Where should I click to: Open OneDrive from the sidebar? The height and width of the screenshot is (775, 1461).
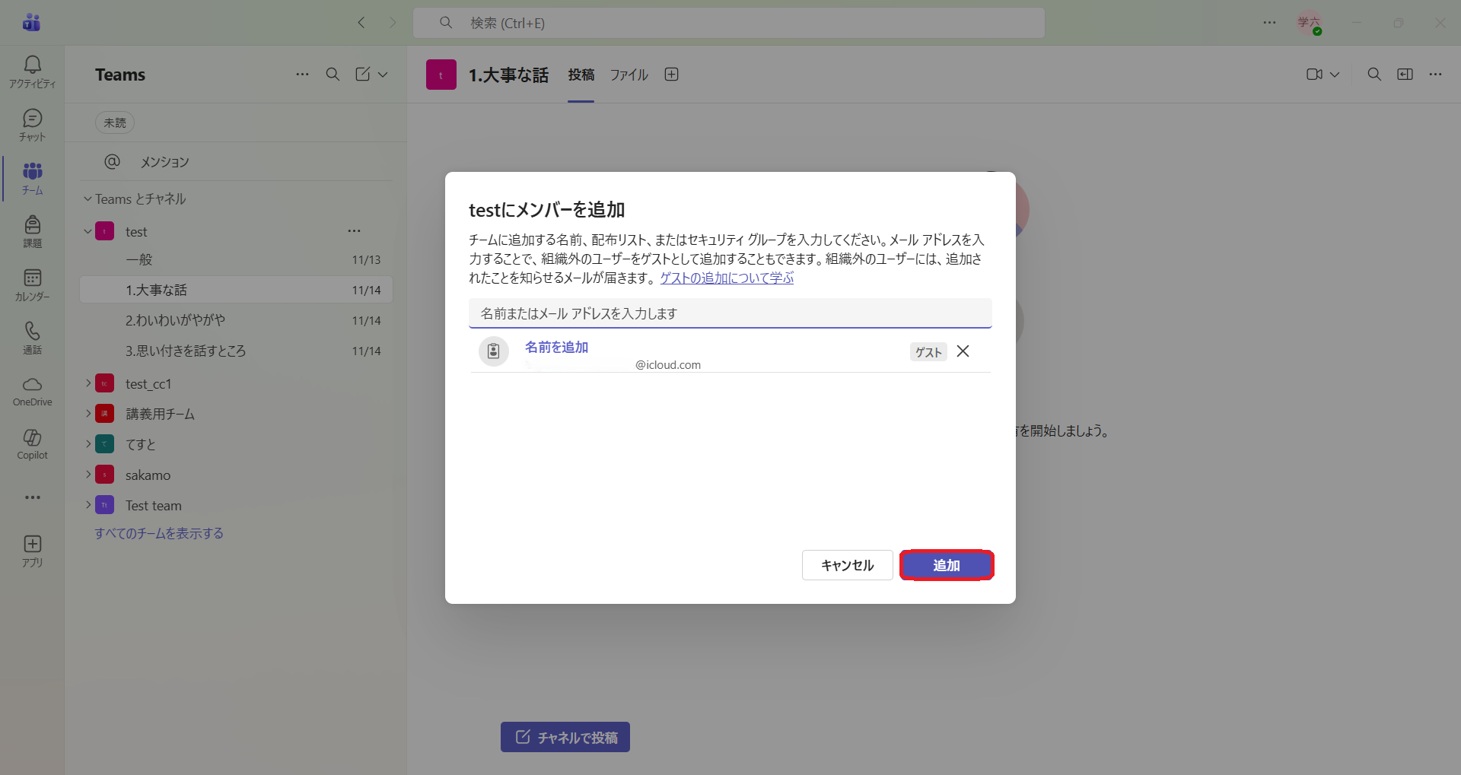coord(32,391)
